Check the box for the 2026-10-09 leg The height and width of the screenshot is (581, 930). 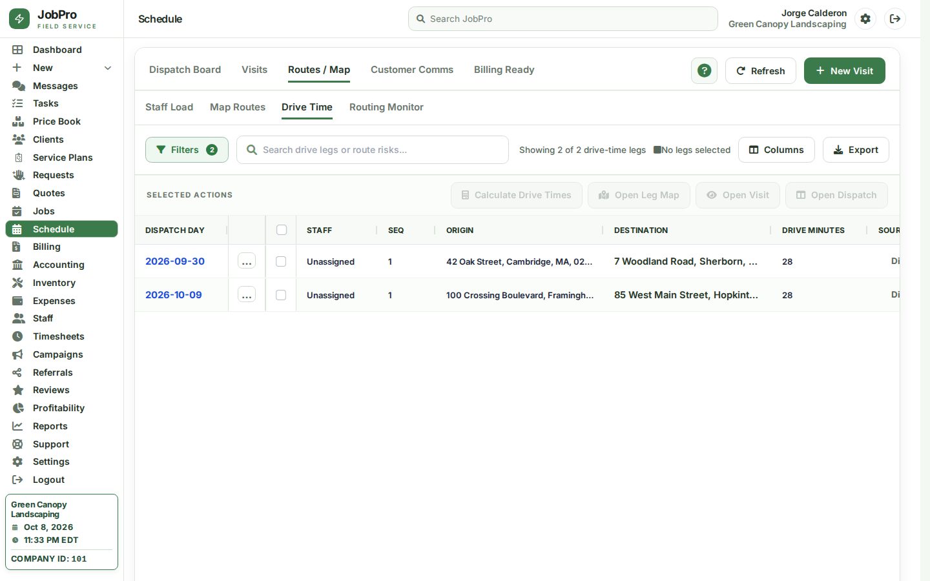tap(281, 295)
